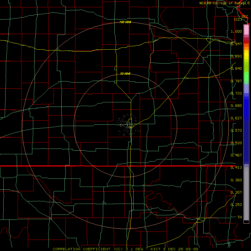Click the 0.413 scale value
This screenshot has height=251, width=251.
pyautogui.click(x=236, y=168)
